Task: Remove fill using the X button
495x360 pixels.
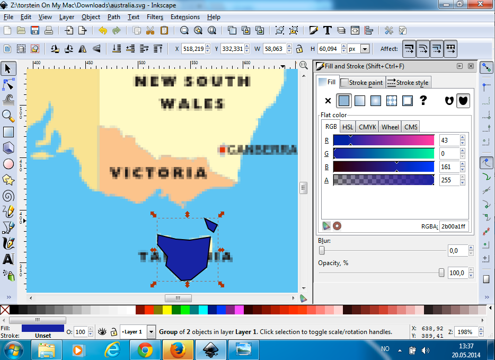Action: [328, 100]
